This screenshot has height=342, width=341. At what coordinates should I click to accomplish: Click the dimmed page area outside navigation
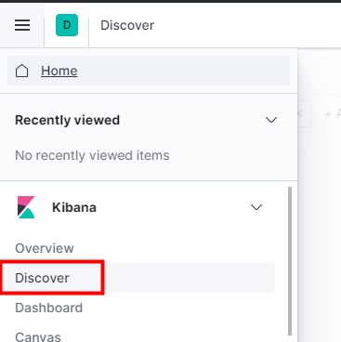click(320, 217)
